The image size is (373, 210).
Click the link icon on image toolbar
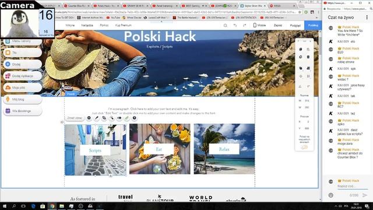pos(127,118)
